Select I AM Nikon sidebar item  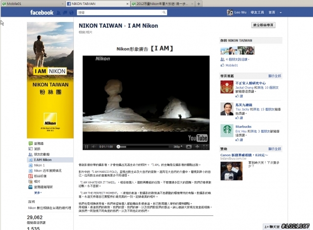(x=50, y=160)
